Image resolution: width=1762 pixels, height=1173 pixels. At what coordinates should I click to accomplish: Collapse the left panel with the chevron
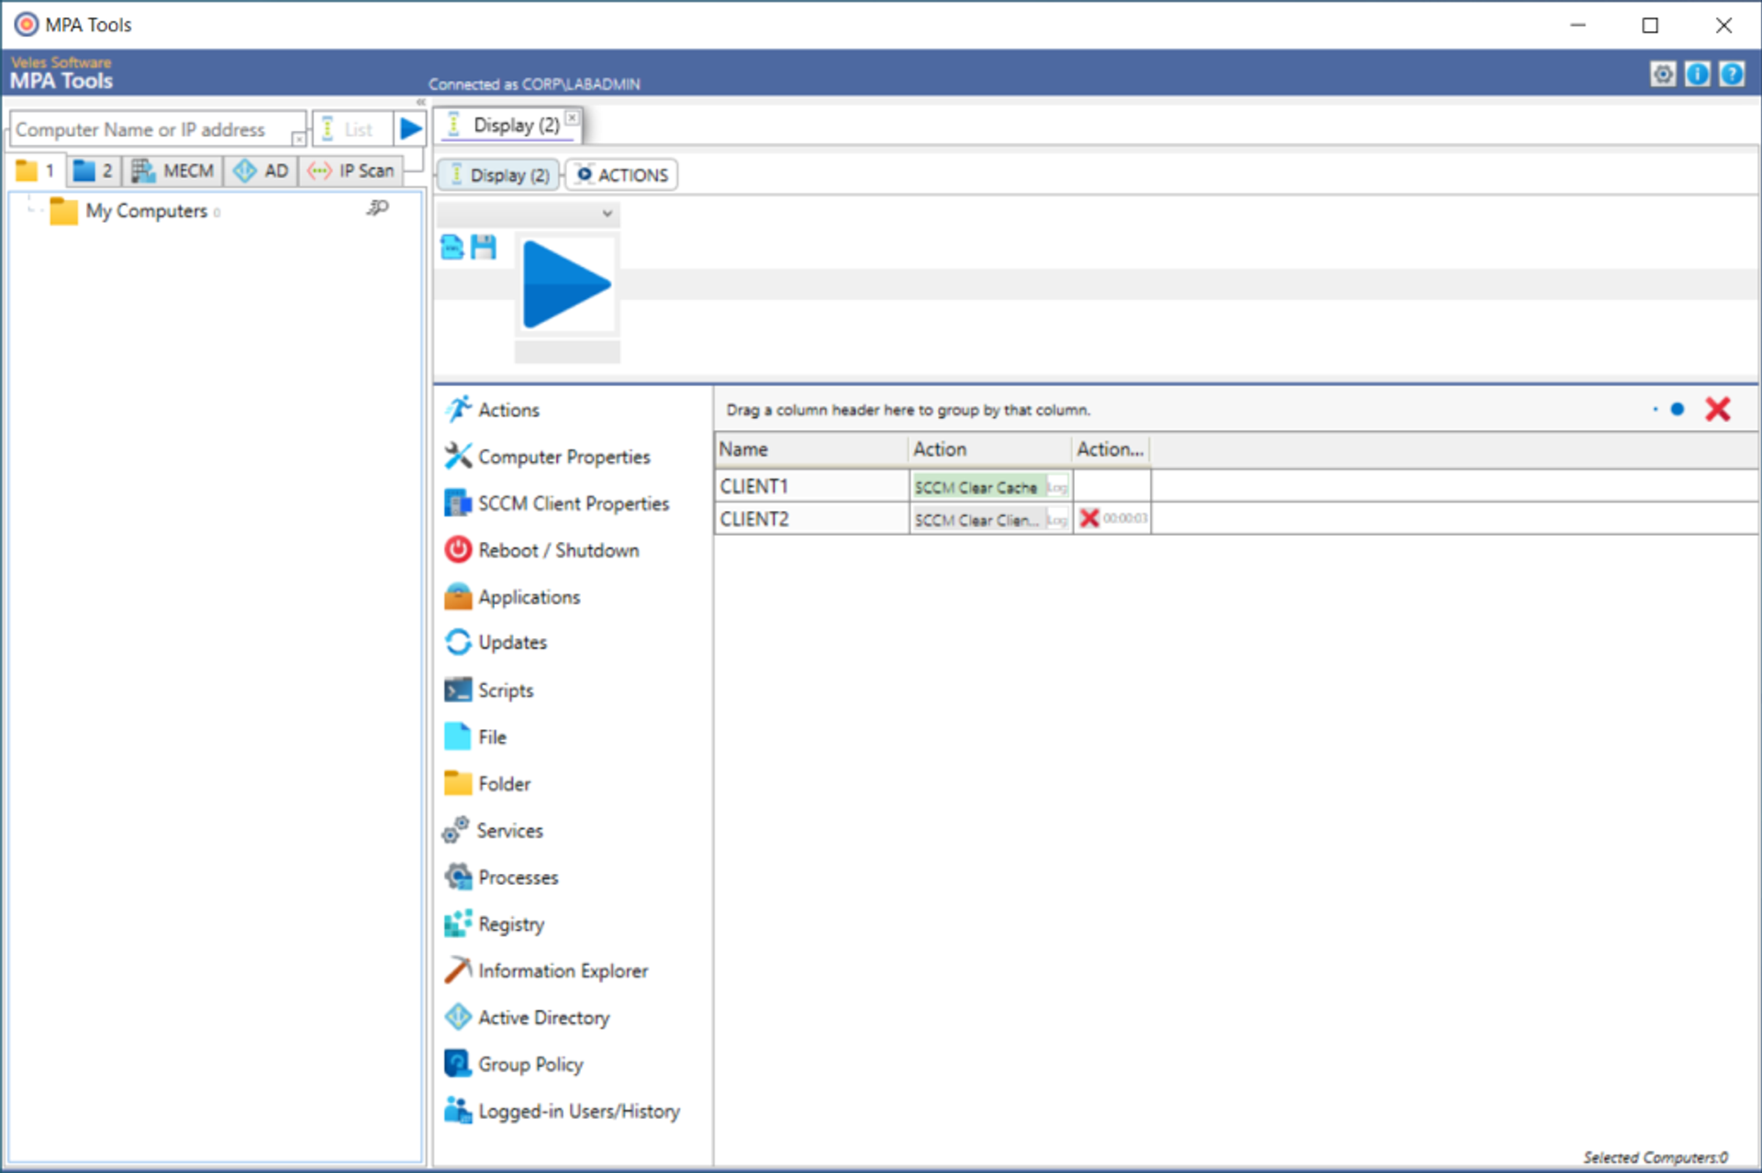point(421,102)
